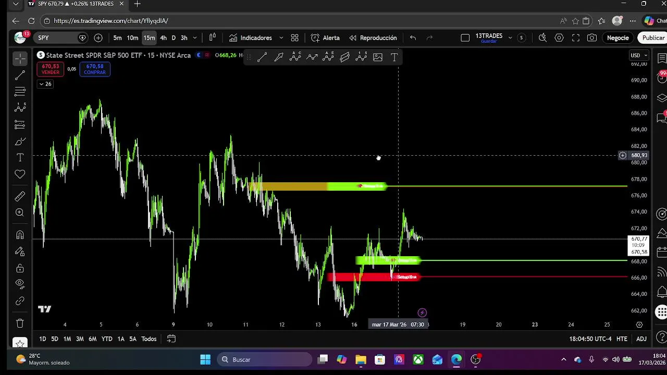Open Windows Start menu

click(205, 359)
